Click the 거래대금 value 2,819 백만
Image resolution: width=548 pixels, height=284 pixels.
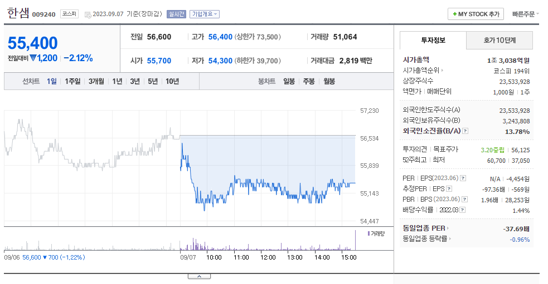click(356, 61)
